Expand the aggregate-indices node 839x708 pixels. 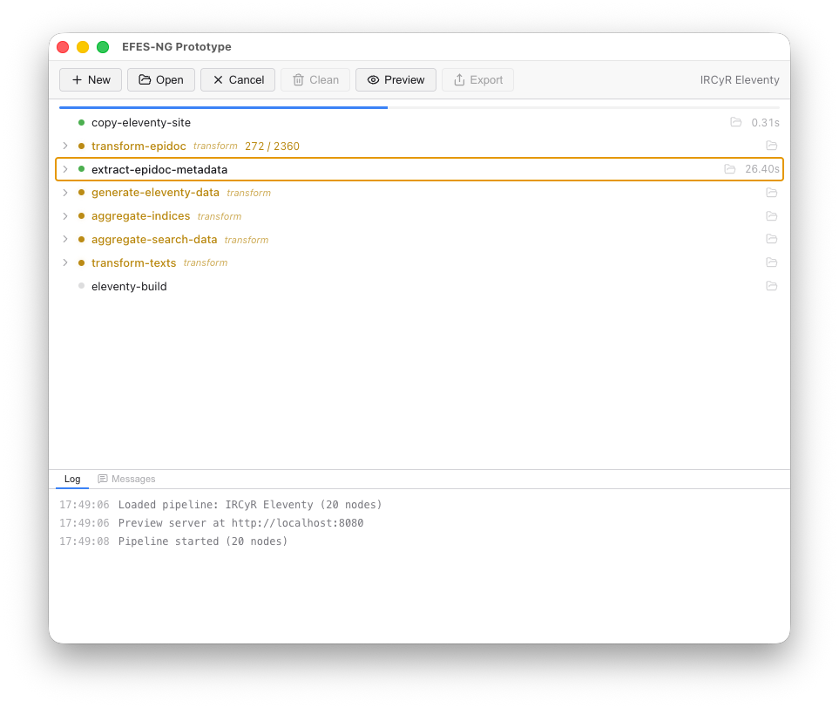point(65,216)
